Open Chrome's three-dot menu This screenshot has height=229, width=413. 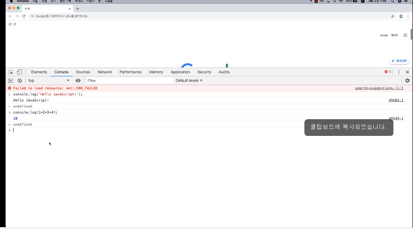408,16
